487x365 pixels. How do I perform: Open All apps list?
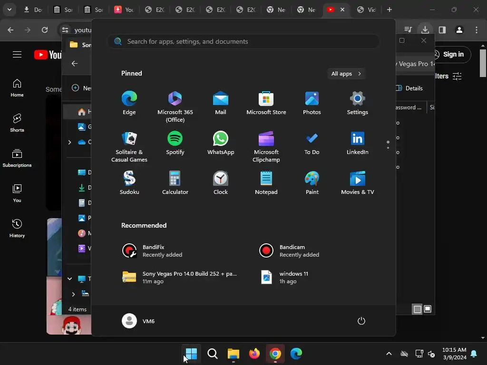click(346, 74)
